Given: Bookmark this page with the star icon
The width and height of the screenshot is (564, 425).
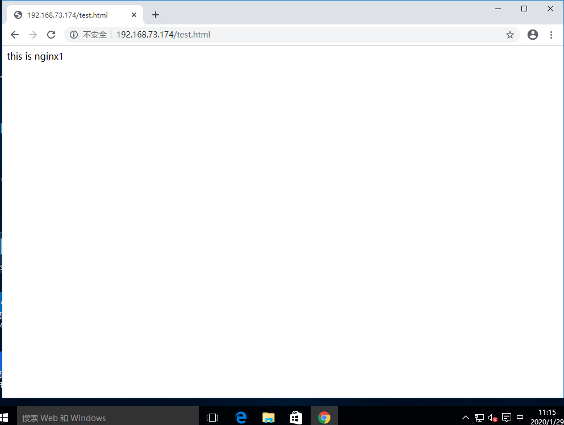Looking at the screenshot, I should [509, 35].
